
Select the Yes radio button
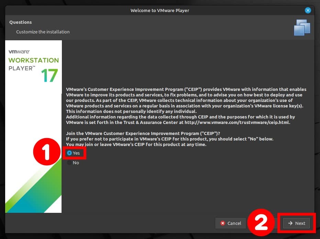click(69, 153)
